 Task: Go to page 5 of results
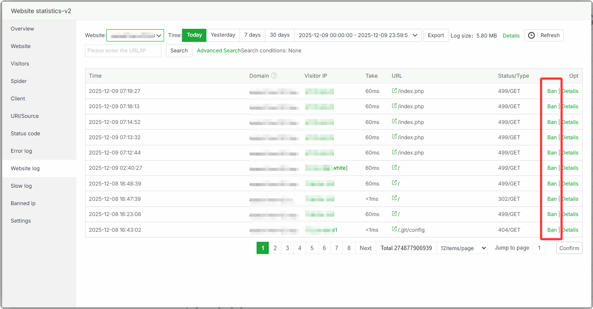point(312,248)
